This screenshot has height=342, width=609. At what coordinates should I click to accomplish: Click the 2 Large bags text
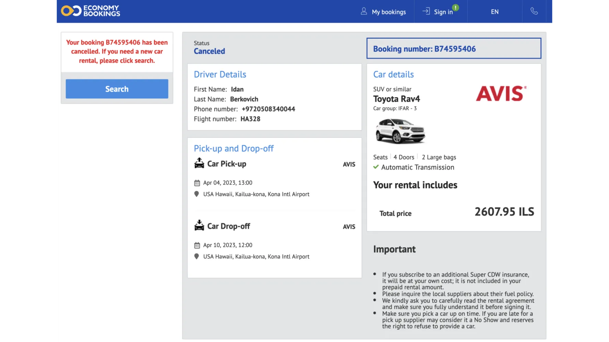pos(439,157)
